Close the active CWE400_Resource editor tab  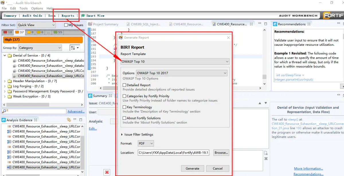[251, 24]
